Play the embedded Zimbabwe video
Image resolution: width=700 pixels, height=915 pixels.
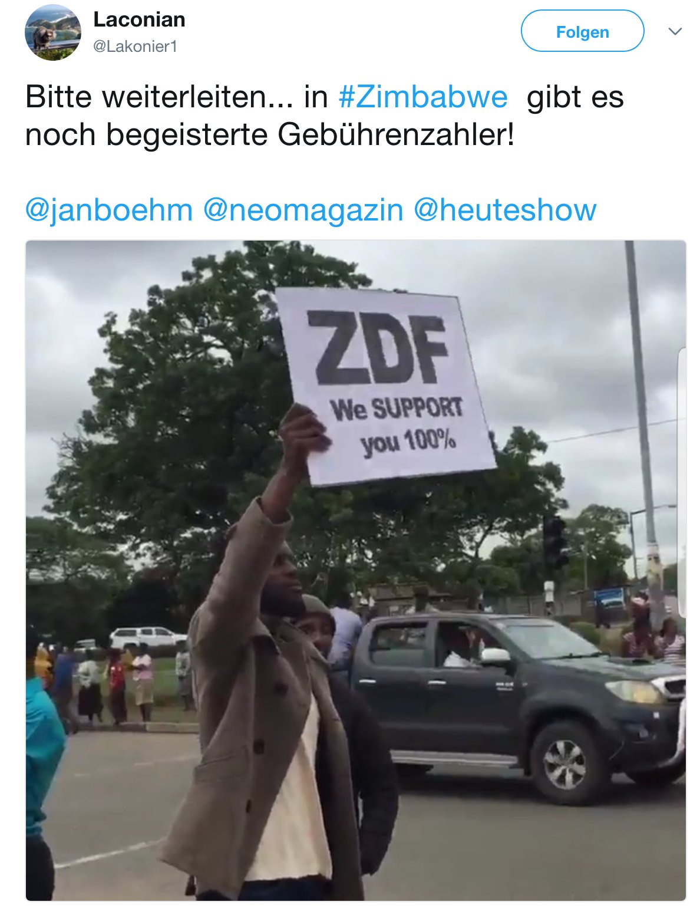click(356, 570)
